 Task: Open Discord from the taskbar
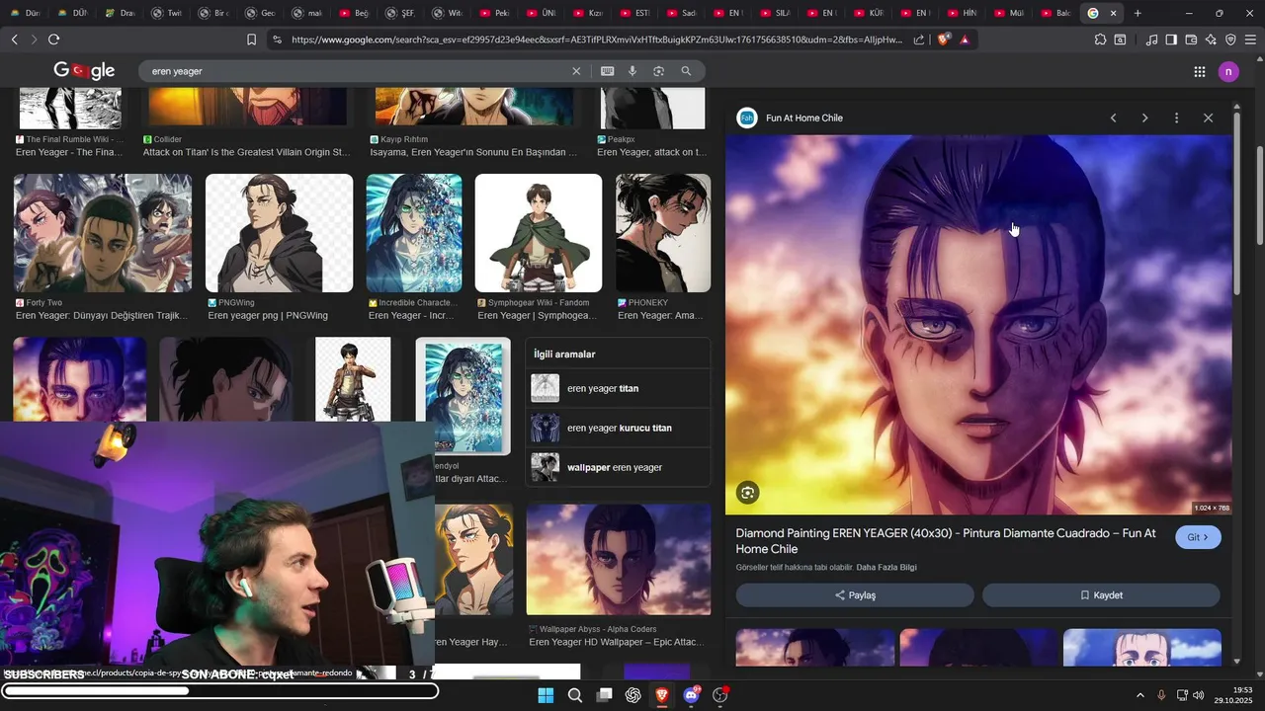(692, 695)
